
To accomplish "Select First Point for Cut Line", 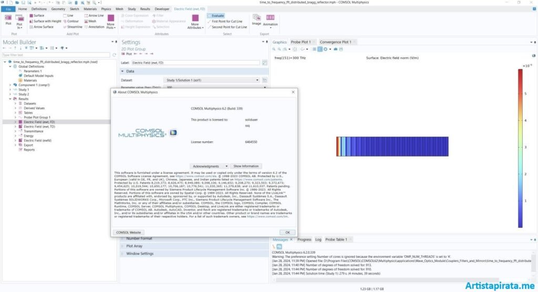I will point(225,22).
